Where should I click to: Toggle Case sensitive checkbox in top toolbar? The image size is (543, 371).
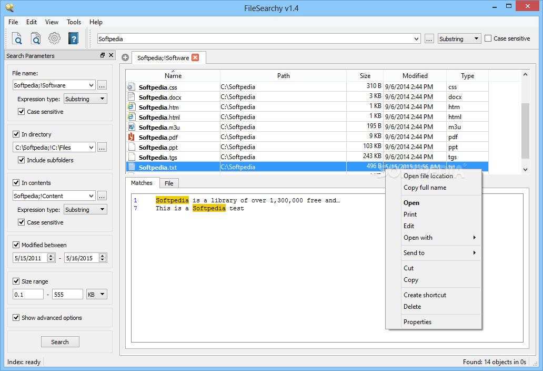pos(488,38)
